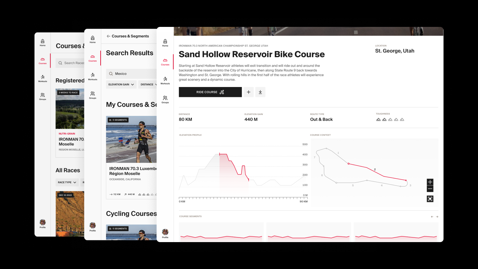Click the Dec 10 2022 race badge
The height and width of the screenshot is (269, 478).
pos(65,195)
